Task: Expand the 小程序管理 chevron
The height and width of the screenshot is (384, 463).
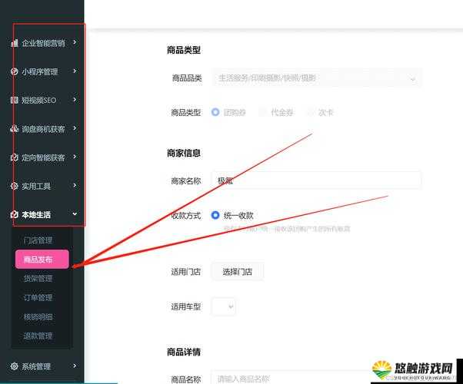Action: pos(75,71)
